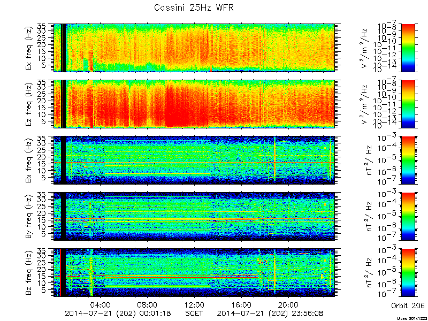Click the black data gap in the Bx spectrogram
The width and height of the screenshot is (428, 321).
(63, 160)
